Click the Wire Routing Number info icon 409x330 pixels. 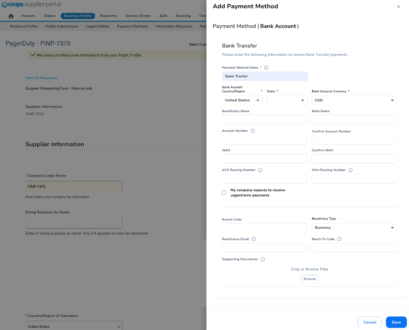350,170
